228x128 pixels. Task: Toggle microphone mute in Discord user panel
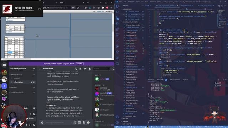(27, 125)
